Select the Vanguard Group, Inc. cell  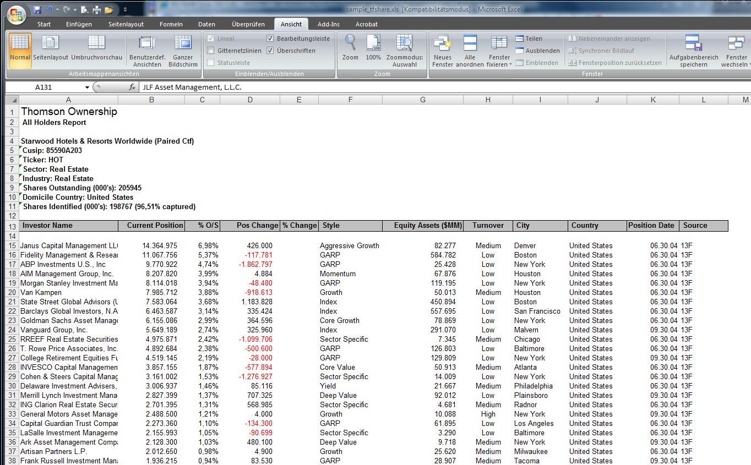[x=69, y=330]
